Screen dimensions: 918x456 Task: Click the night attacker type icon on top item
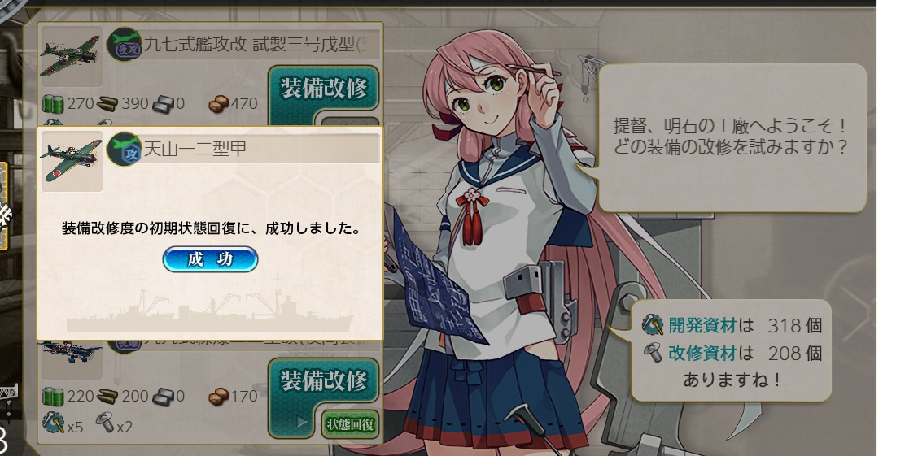pyautogui.click(x=125, y=45)
